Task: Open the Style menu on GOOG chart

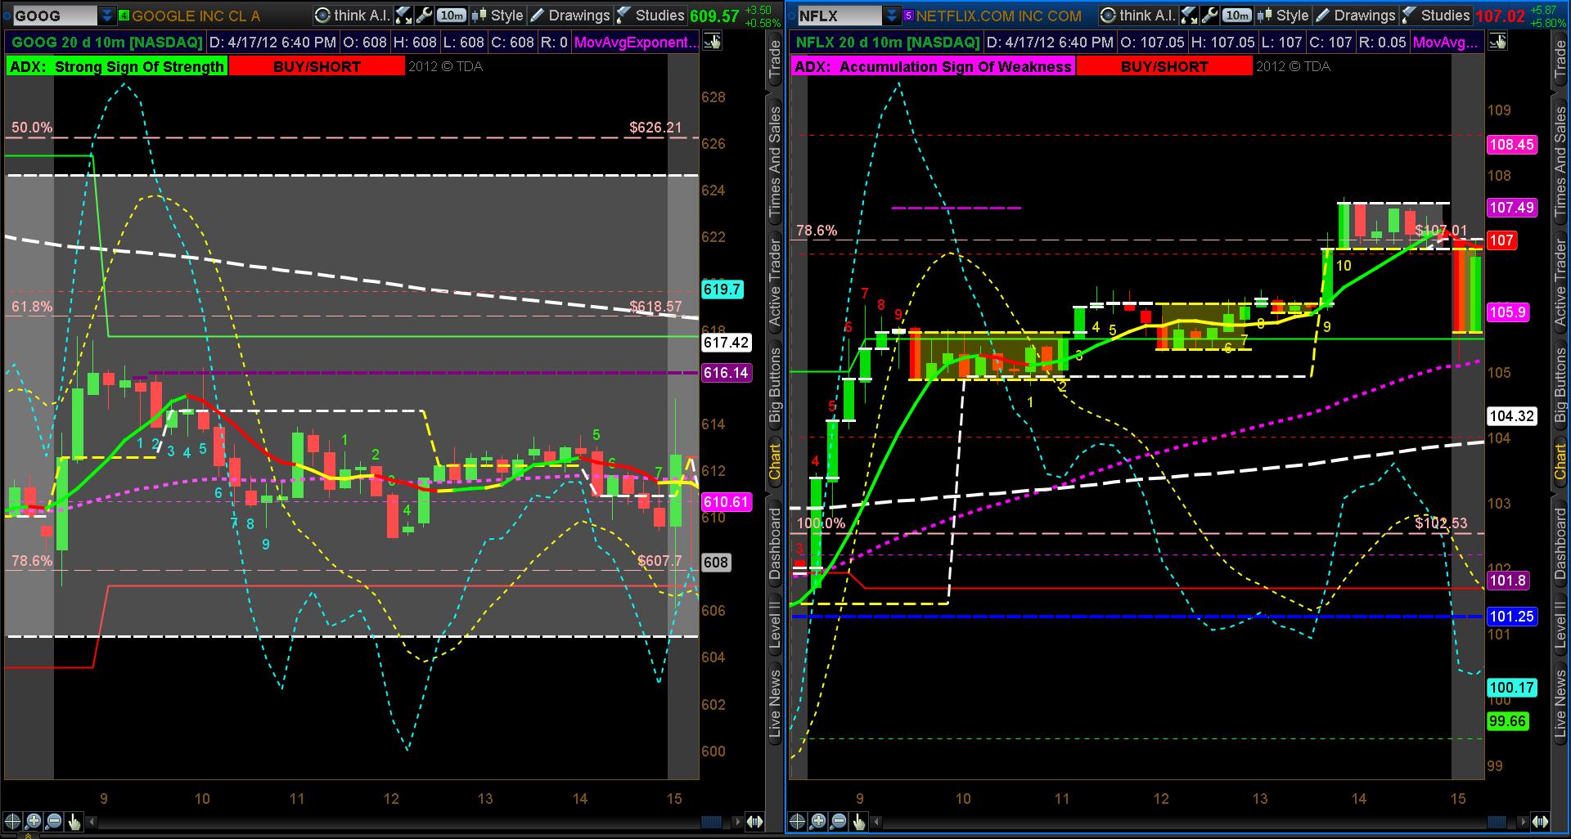Action: (x=498, y=16)
